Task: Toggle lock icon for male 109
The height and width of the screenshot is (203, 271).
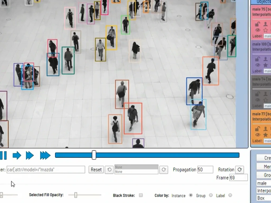Action: pyautogui.click(x=257, y=59)
